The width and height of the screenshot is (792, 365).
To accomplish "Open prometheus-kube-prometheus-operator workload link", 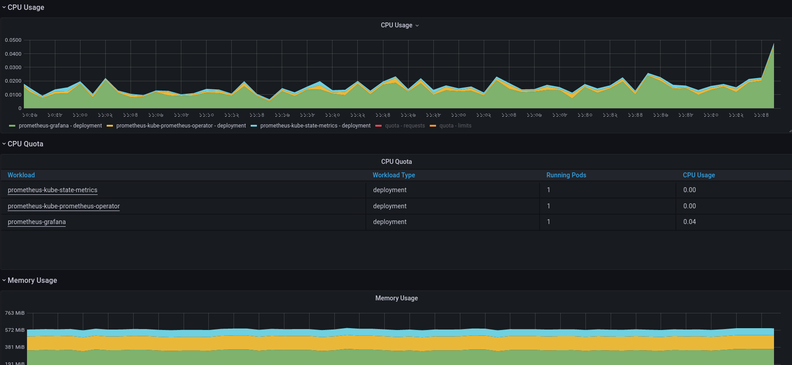I will click(64, 206).
